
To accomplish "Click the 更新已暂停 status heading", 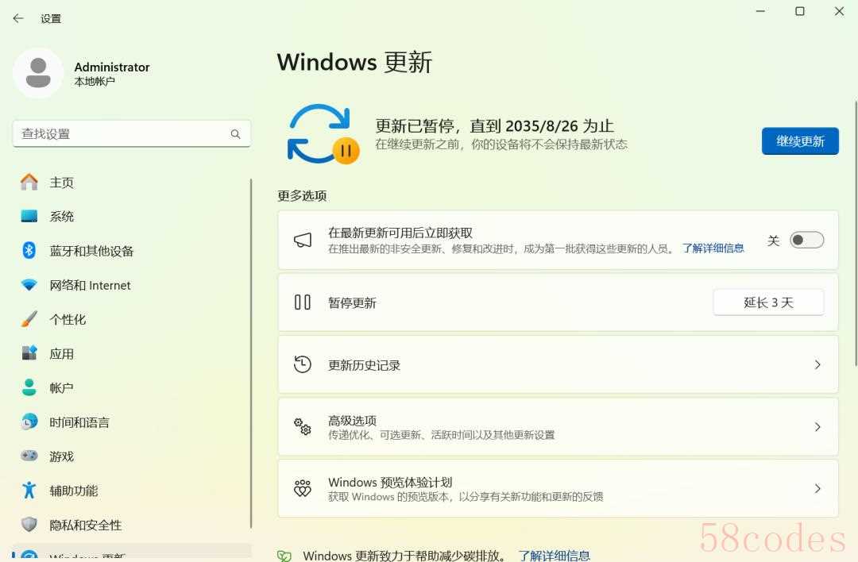I will (494, 125).
